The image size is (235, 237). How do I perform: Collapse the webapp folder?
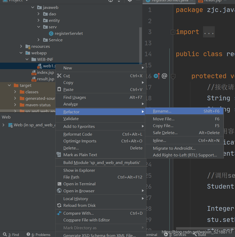pos(21,53)
